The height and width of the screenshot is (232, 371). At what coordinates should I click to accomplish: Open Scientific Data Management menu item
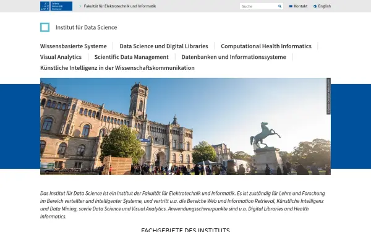(131, 57)
